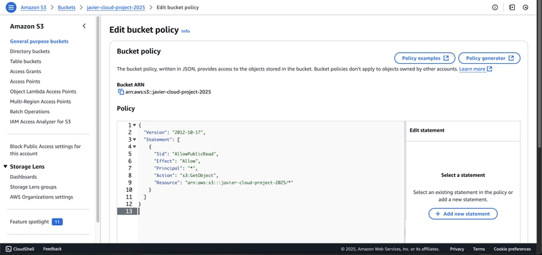Go to Buckets breadcrumb
Screen dimensions: 542x255
pos(66,7)
